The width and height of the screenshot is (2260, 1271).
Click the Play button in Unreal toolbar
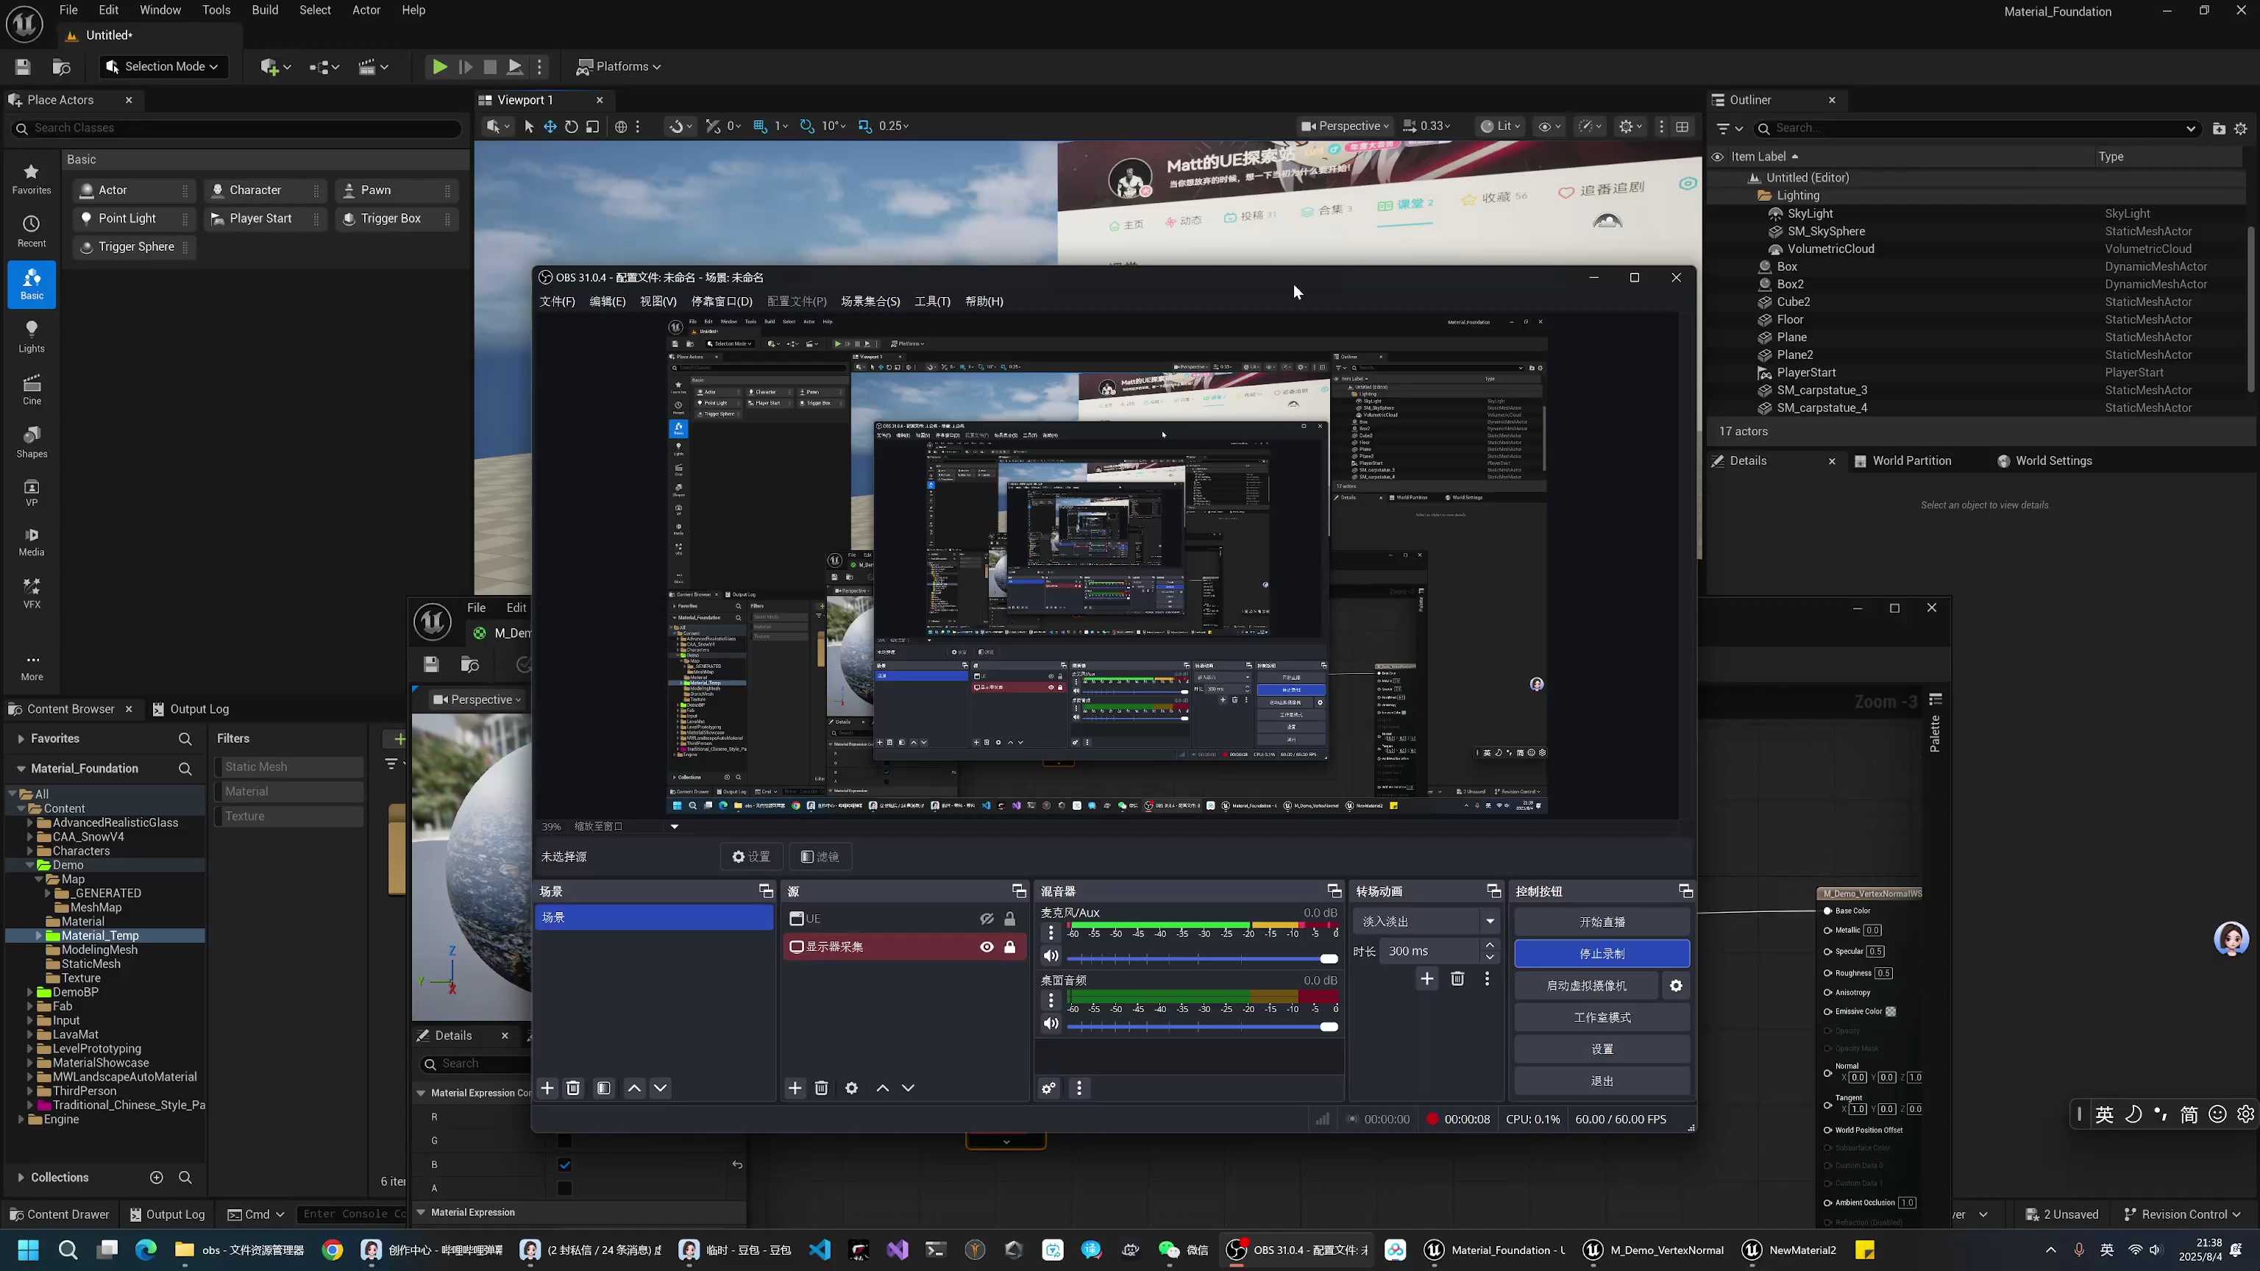439,67
